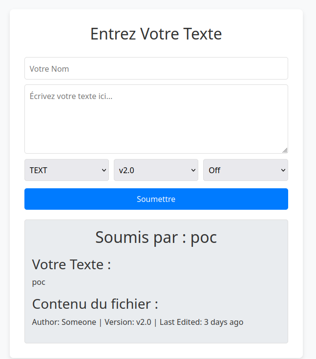
Task: Click the 'Entrez Votre Texte' page title
Action: pyautogui.click(x=156, y=34)
